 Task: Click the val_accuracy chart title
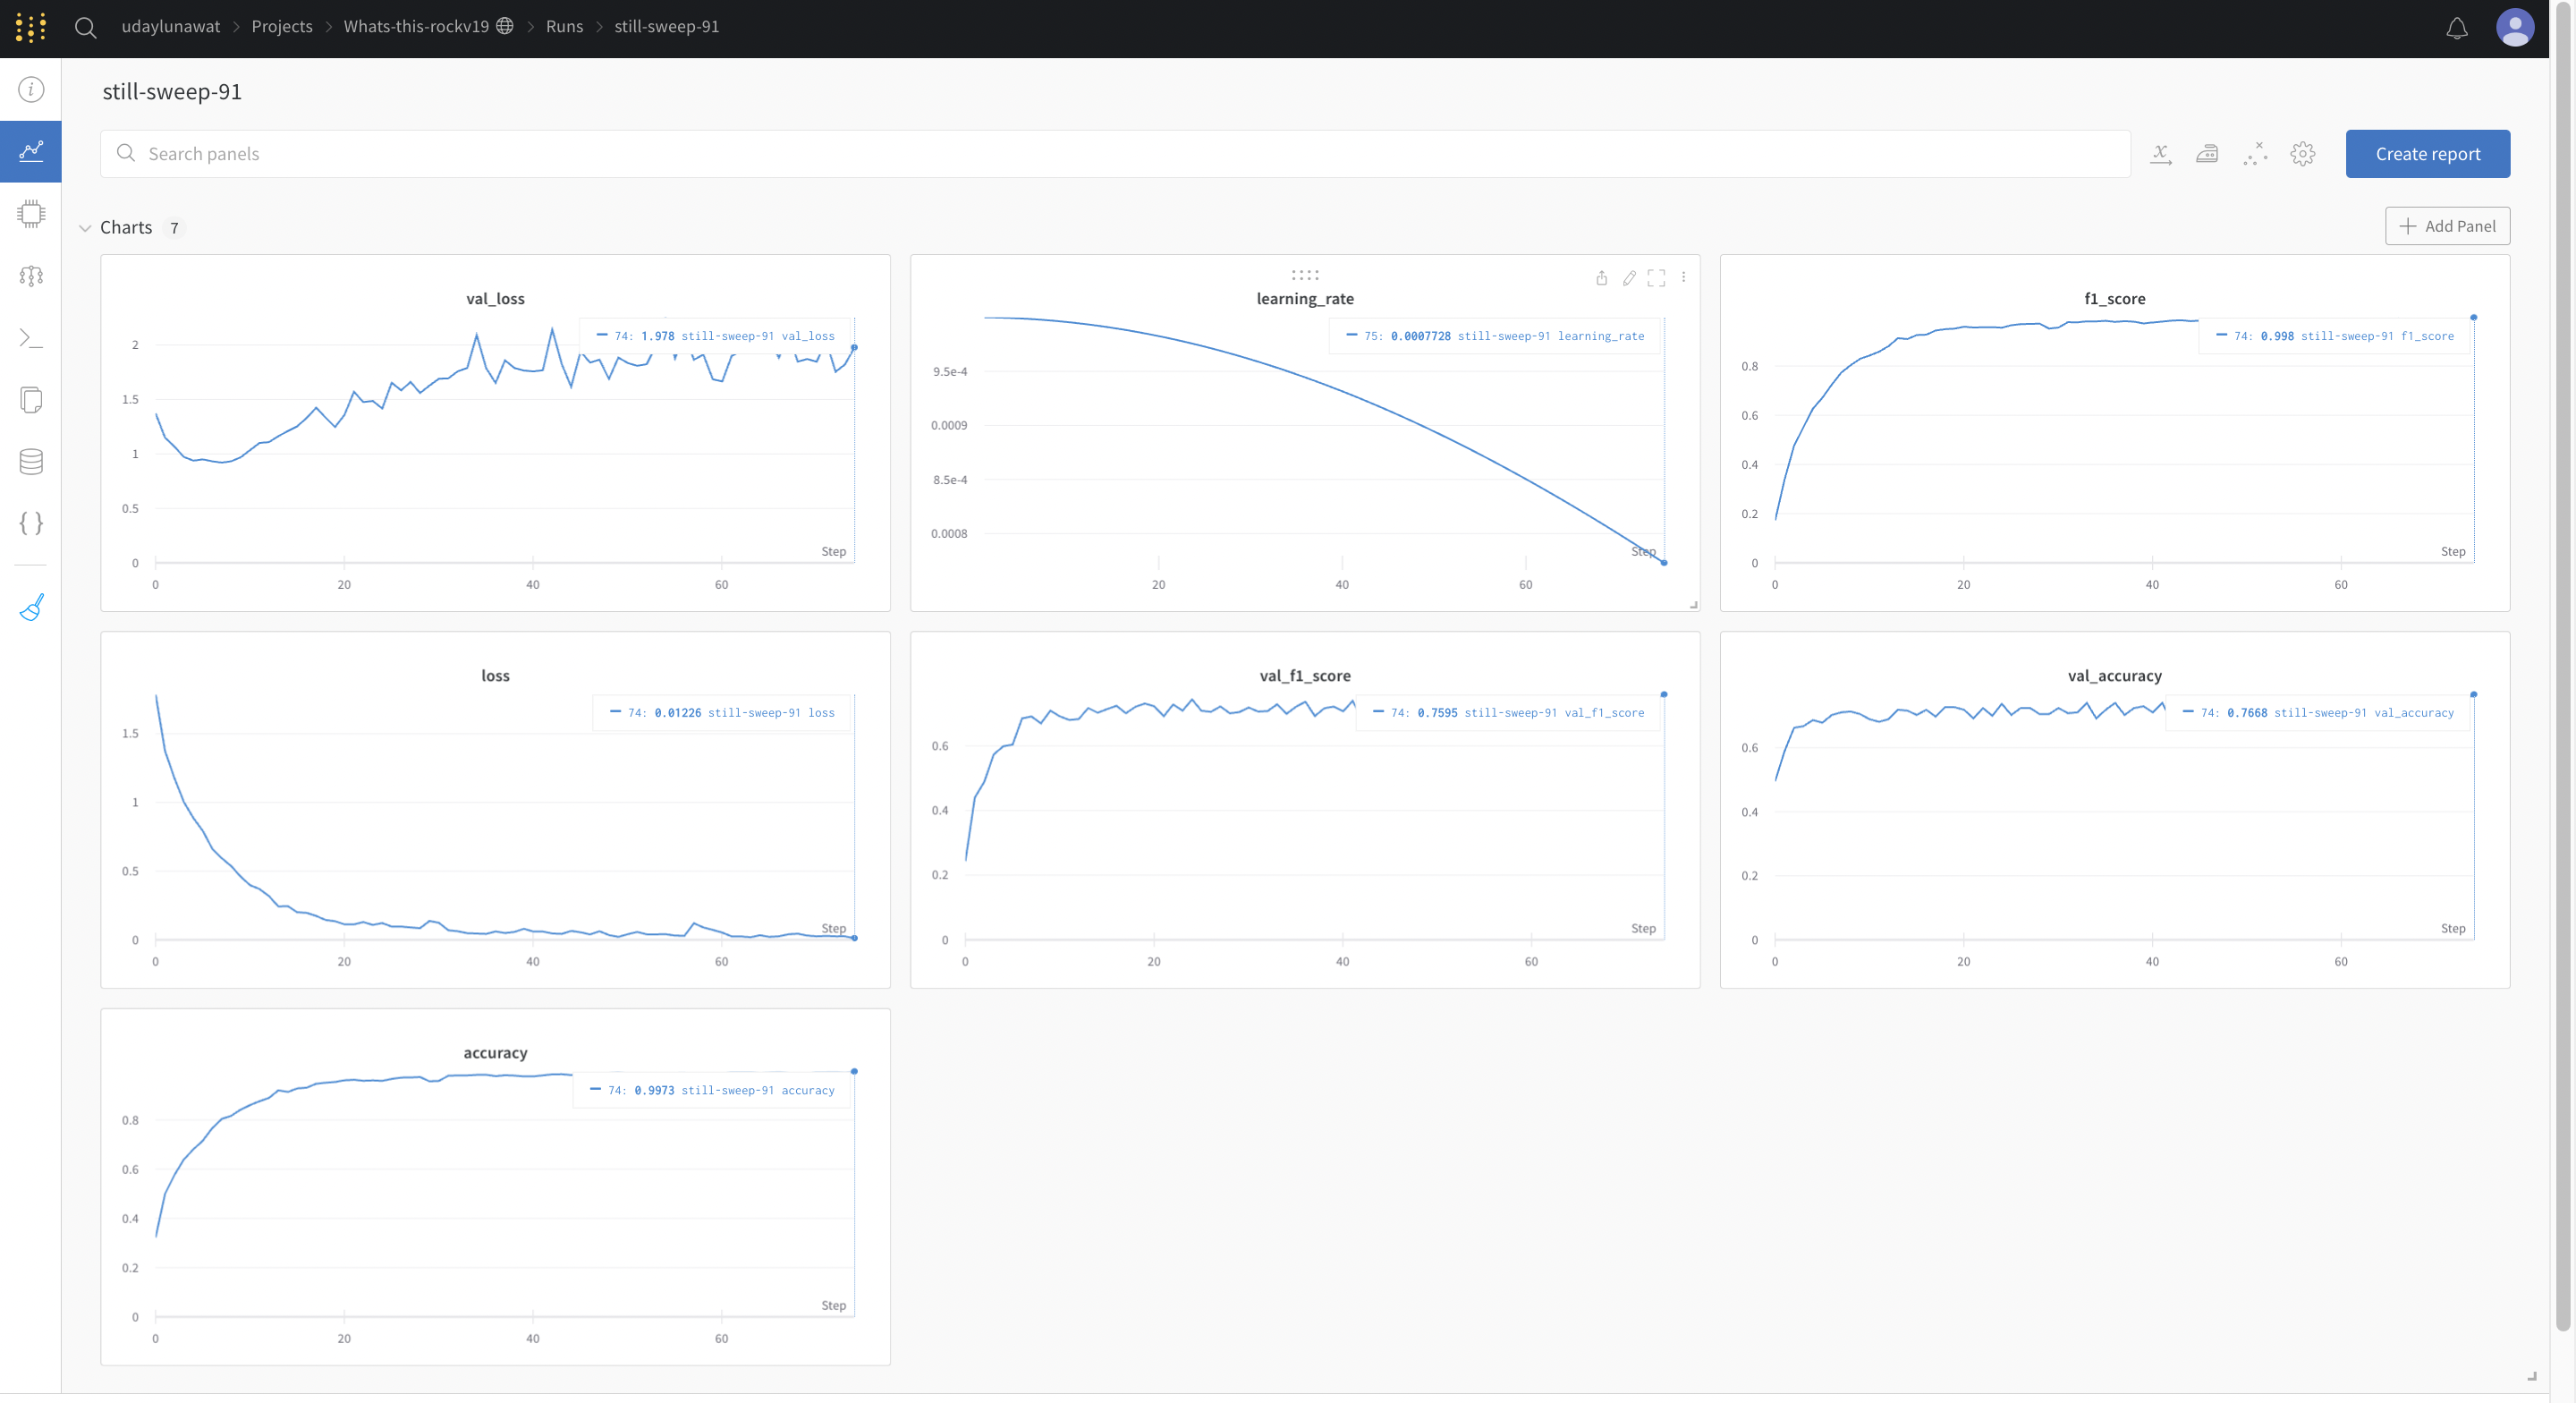coord(2114,676)
